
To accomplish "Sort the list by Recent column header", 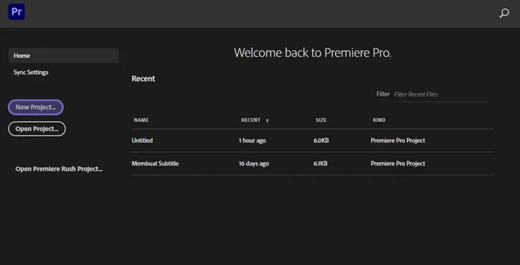I will pos(251,120).
